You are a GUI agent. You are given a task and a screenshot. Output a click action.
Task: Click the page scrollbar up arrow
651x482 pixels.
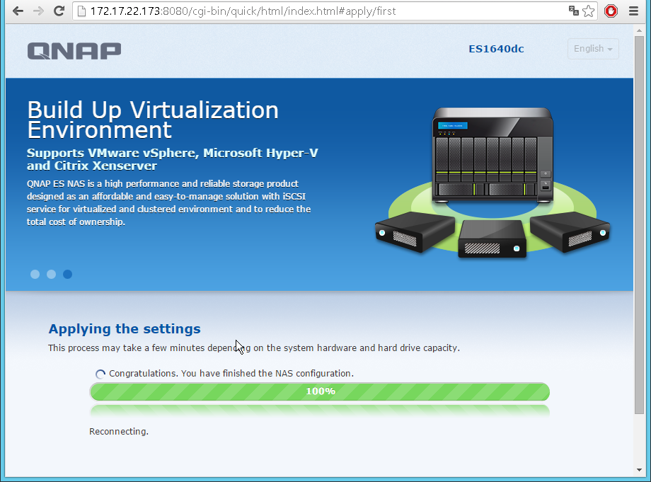[x=639, y=31]
